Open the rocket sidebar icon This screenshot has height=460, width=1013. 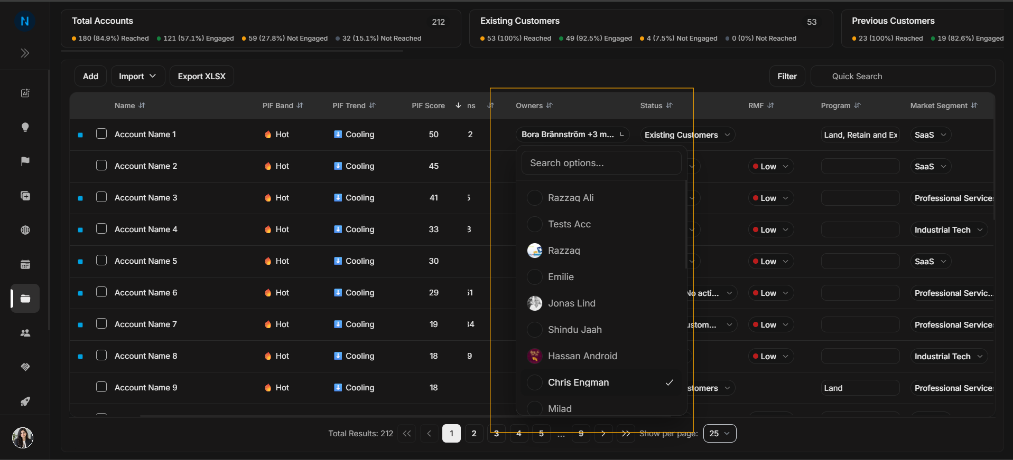[x=25, y=401]
